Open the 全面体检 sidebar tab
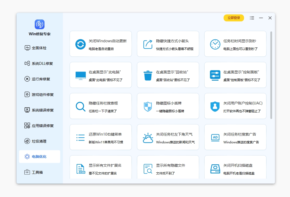 click(39, 48)
